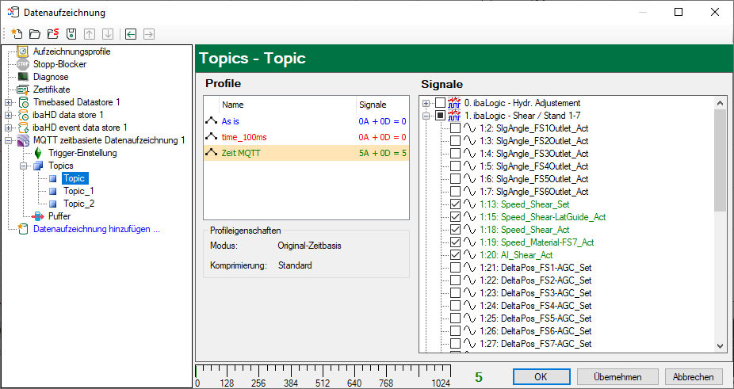The width and height of the screenshot is (734, 389).
Task: Click the blue square icon of Topic_1
Action: click(53, 191)
